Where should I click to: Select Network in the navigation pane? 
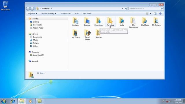[35, 61]
